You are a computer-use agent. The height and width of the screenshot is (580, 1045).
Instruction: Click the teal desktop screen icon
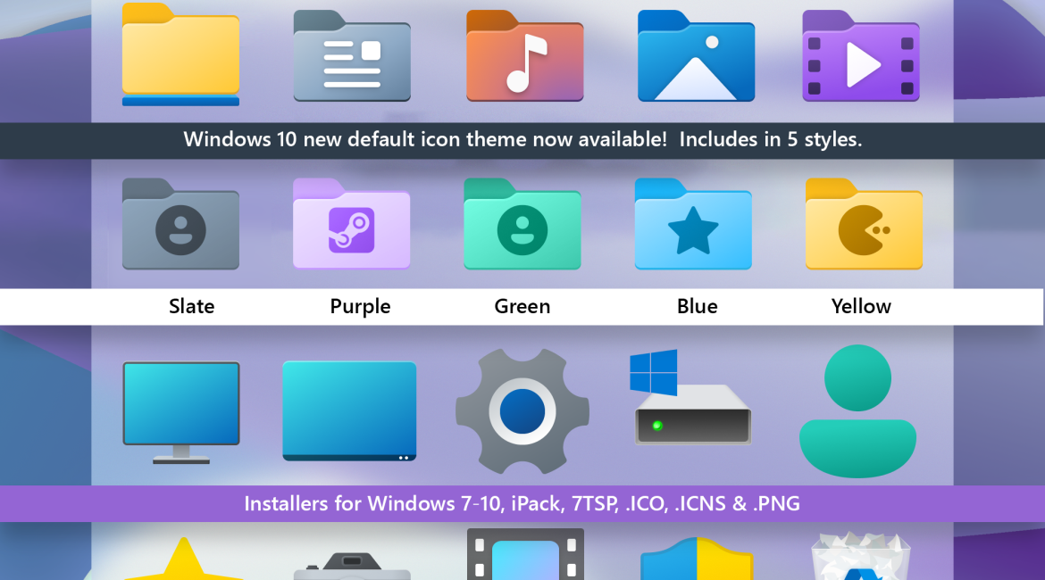[349, 410]
